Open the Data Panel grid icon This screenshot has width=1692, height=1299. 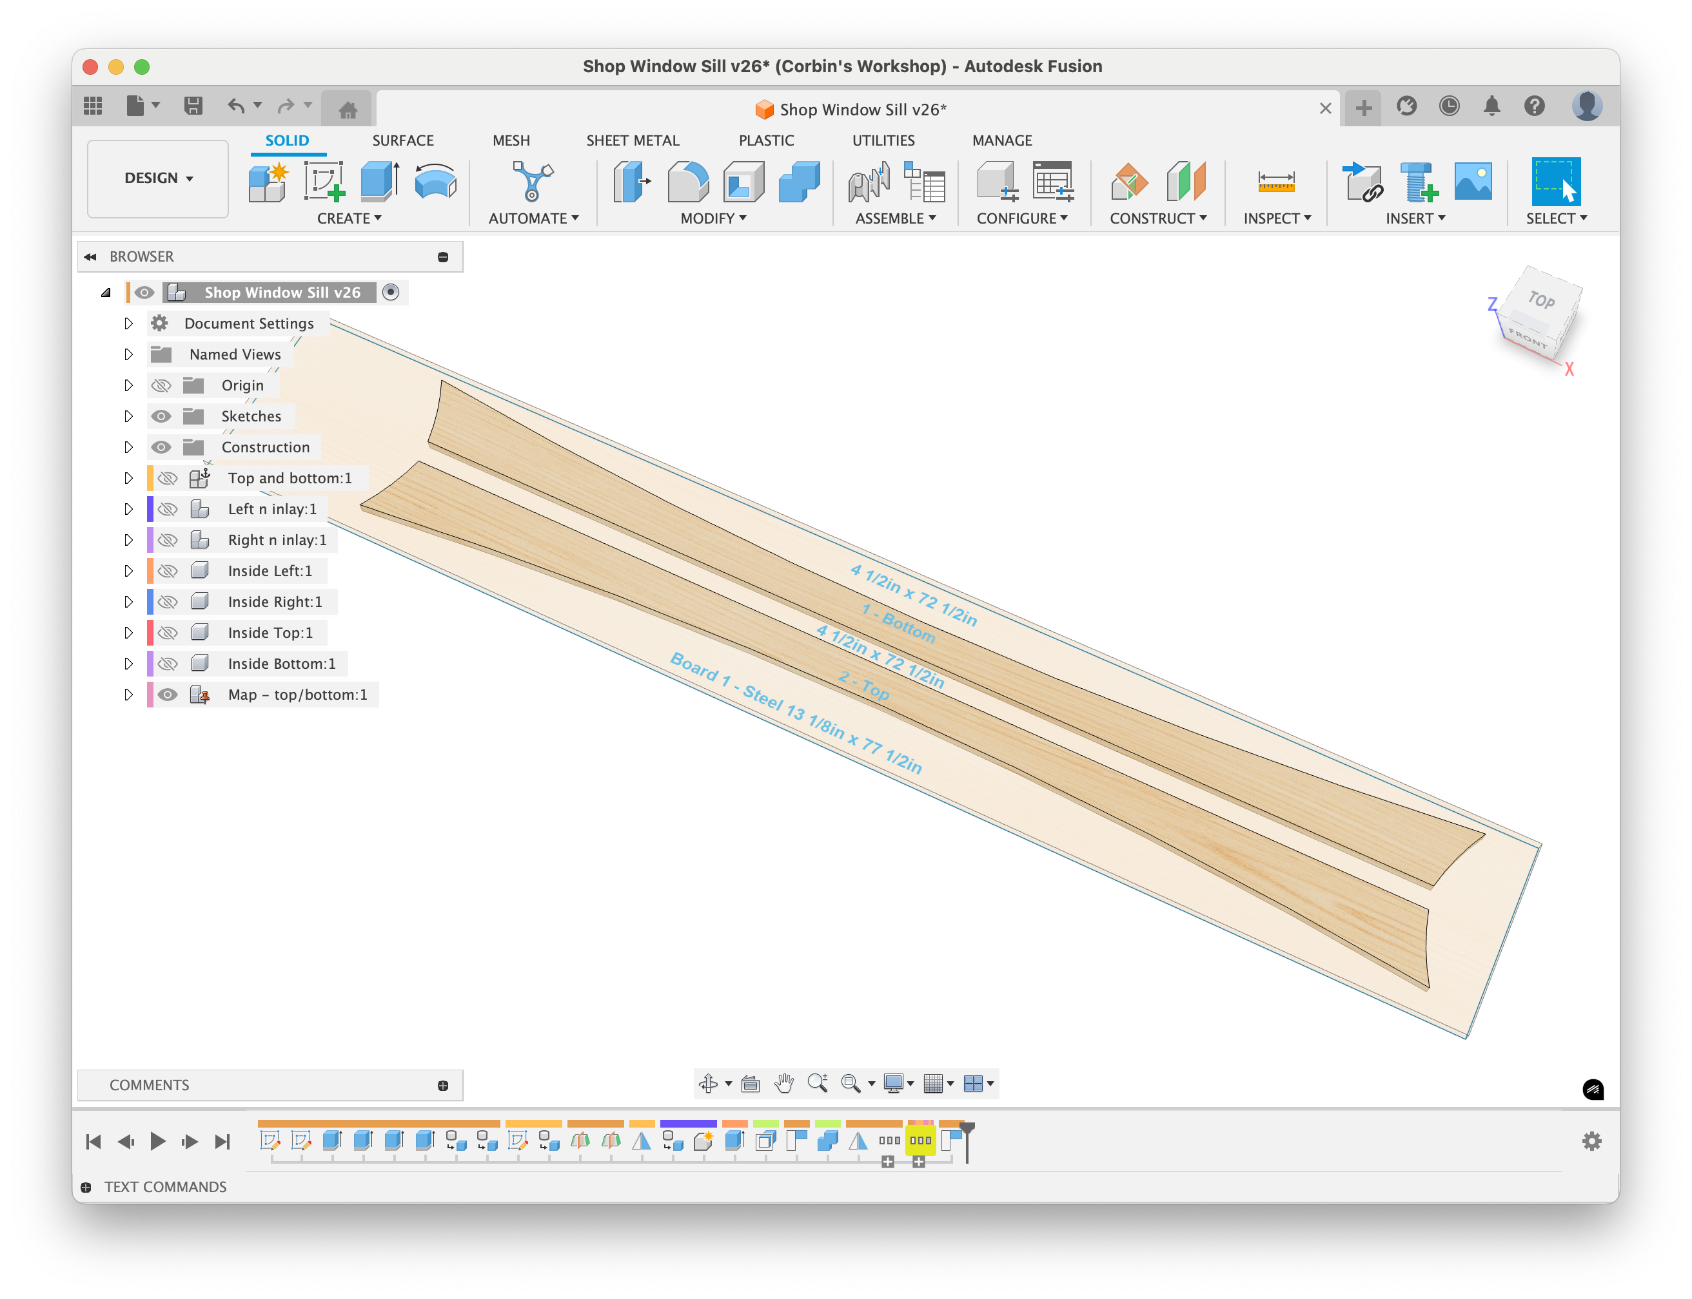93,106
